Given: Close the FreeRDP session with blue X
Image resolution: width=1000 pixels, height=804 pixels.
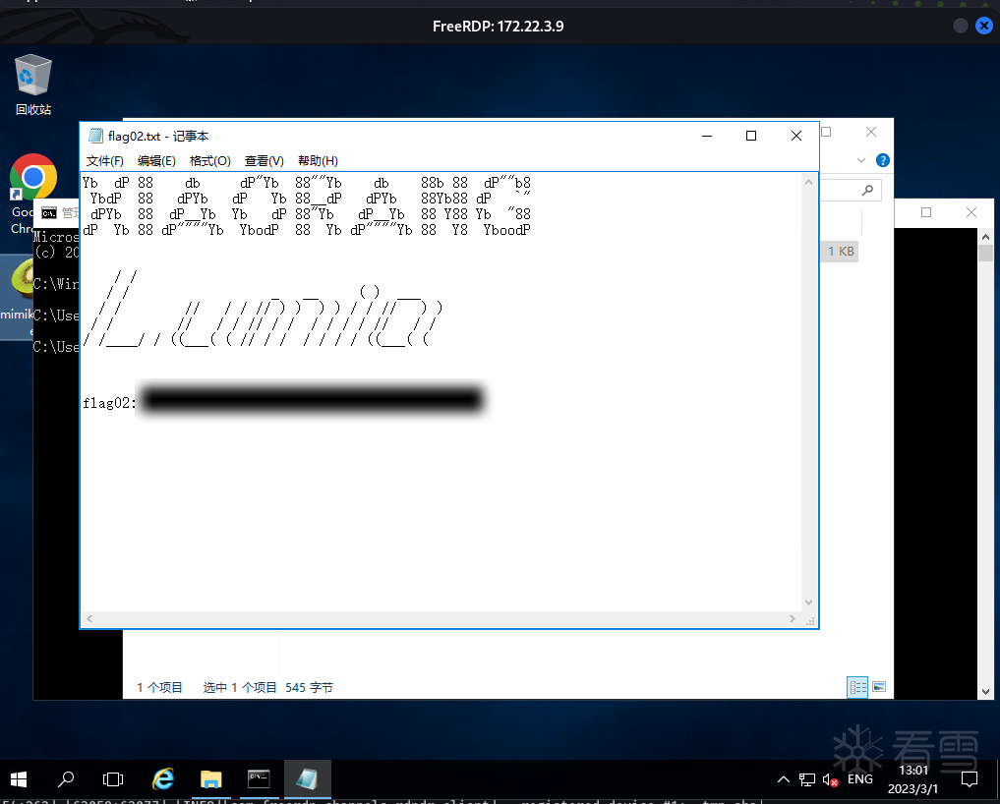Looking at the screenshot, I should pos(984,26).
